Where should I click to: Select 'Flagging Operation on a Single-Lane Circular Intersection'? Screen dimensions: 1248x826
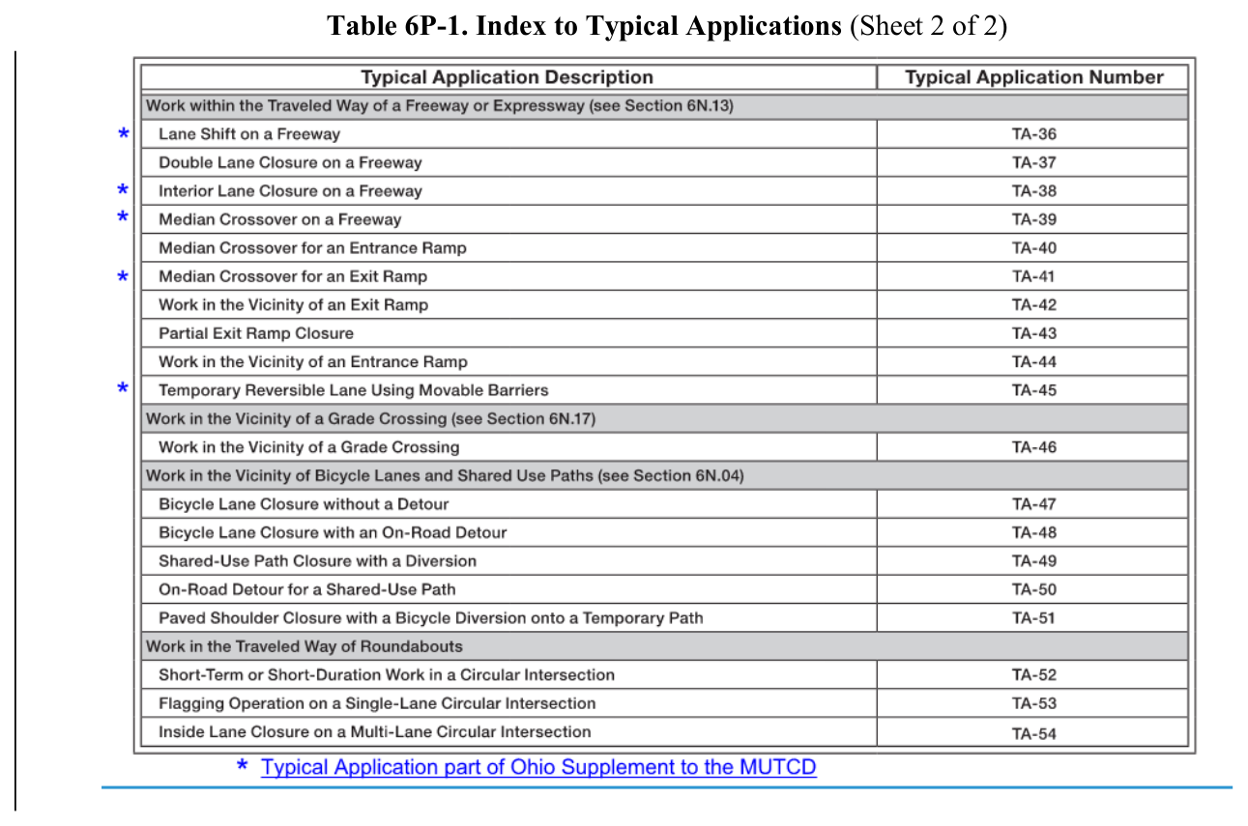click(x=377, y=703)
